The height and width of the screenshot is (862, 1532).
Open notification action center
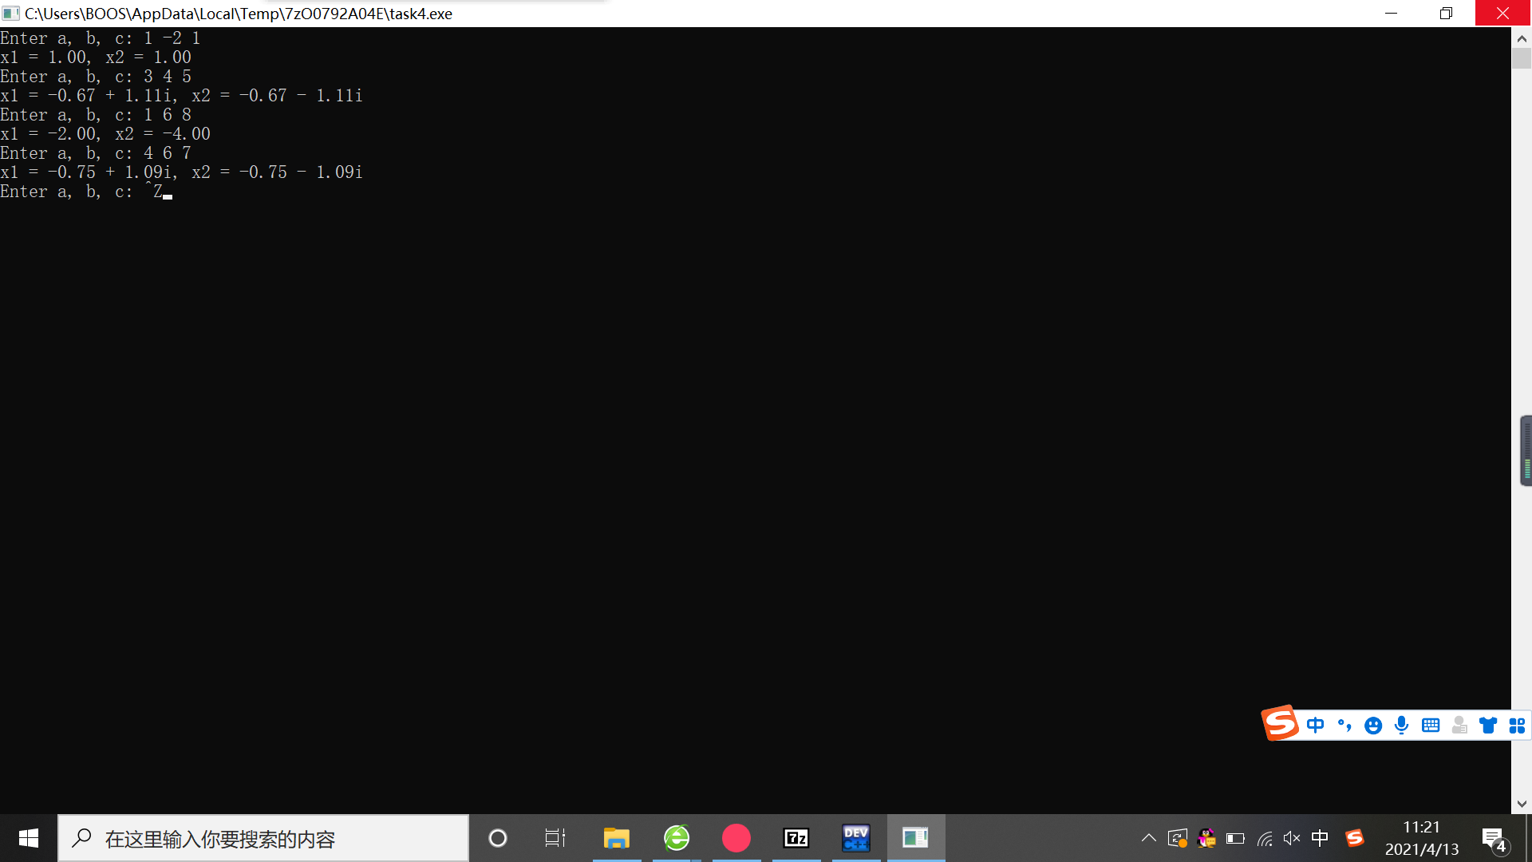1494,840
